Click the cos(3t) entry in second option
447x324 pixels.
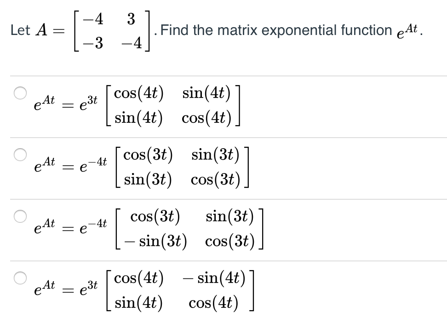148,155
